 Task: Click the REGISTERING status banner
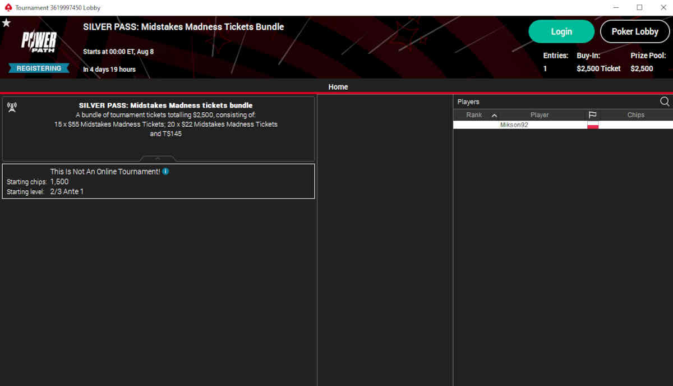pos(39,68)
